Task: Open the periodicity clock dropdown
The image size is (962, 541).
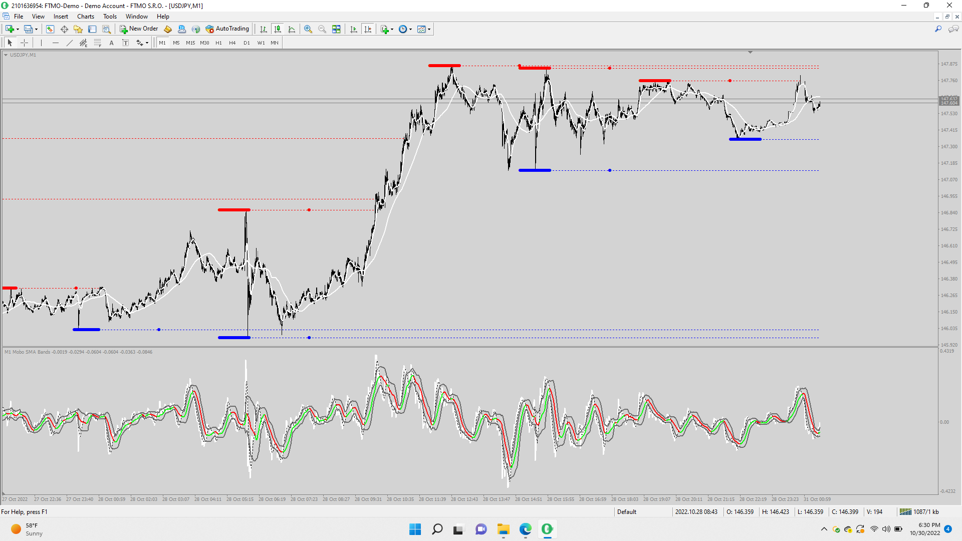Action: 411,29
